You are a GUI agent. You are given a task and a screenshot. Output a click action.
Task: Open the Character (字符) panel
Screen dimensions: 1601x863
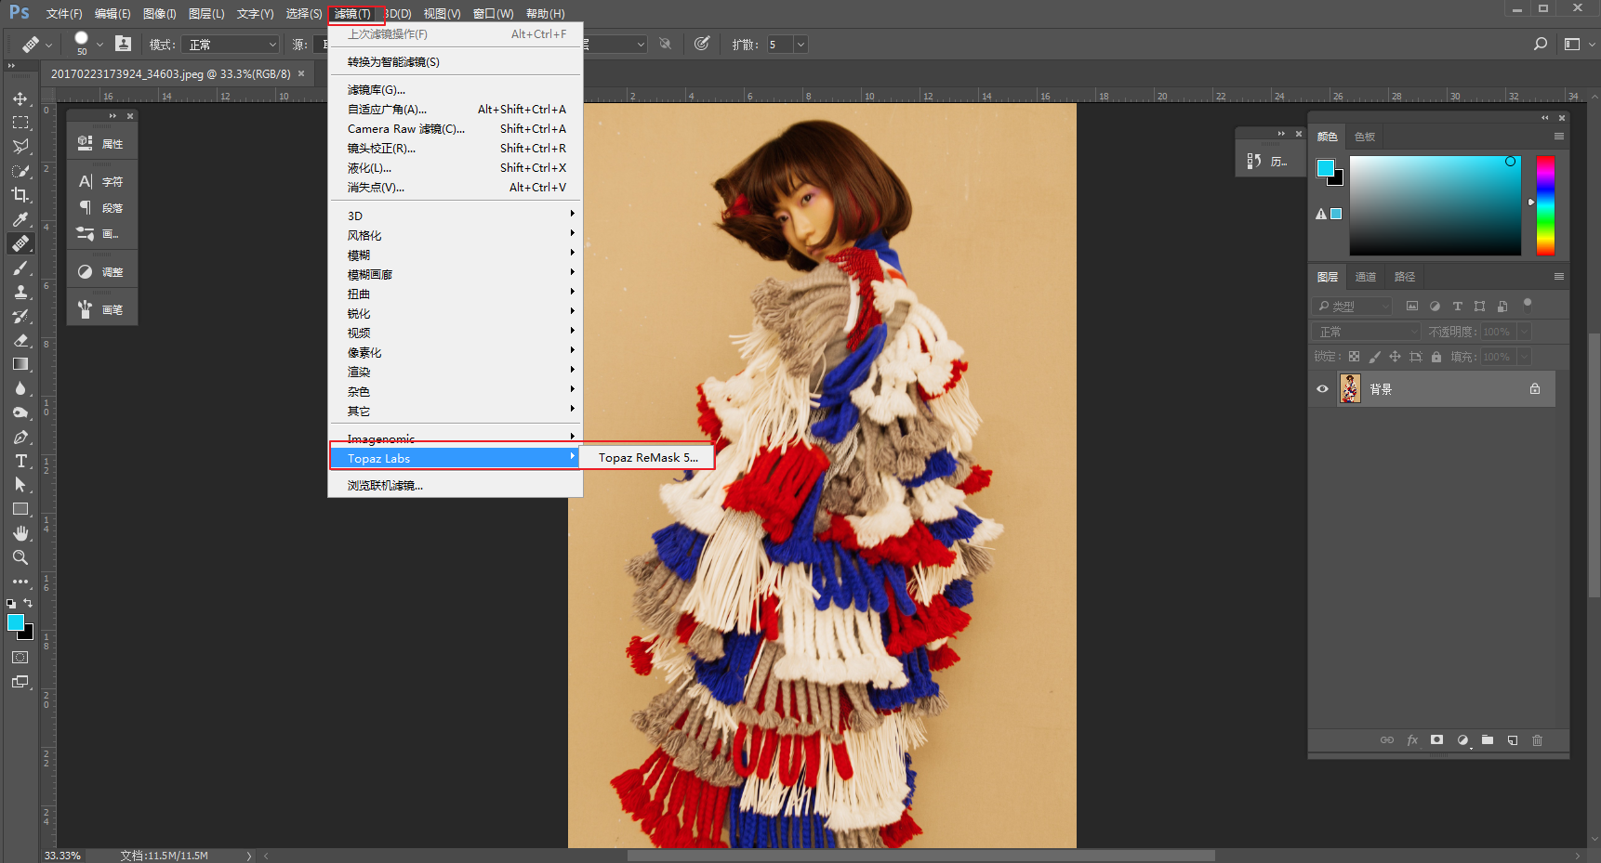[102, 182]
